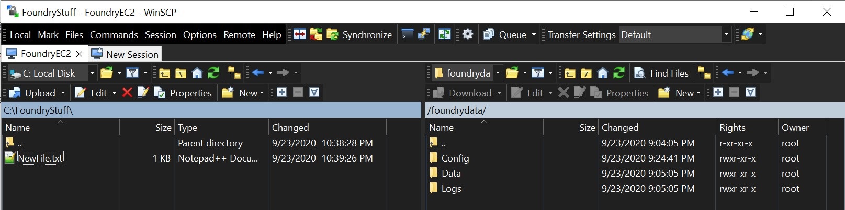This screenshot has height=210, width=845.
Task: Click the globe refresh icon in top toolbar
Action: 747,34
